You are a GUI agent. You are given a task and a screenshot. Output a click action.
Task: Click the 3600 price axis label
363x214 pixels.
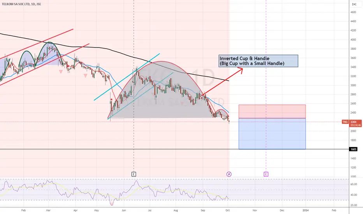point(353,58)
